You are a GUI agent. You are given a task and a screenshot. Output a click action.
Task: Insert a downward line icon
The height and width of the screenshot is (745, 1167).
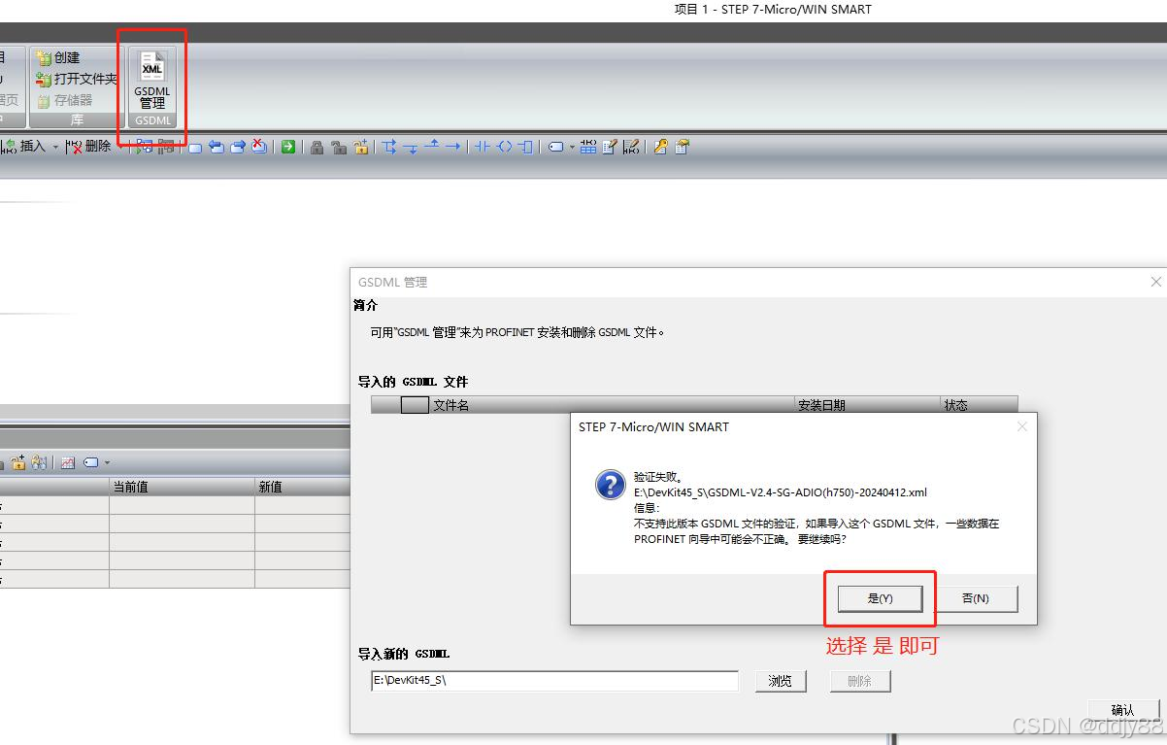pyautogui.click(x=411, y=148)
